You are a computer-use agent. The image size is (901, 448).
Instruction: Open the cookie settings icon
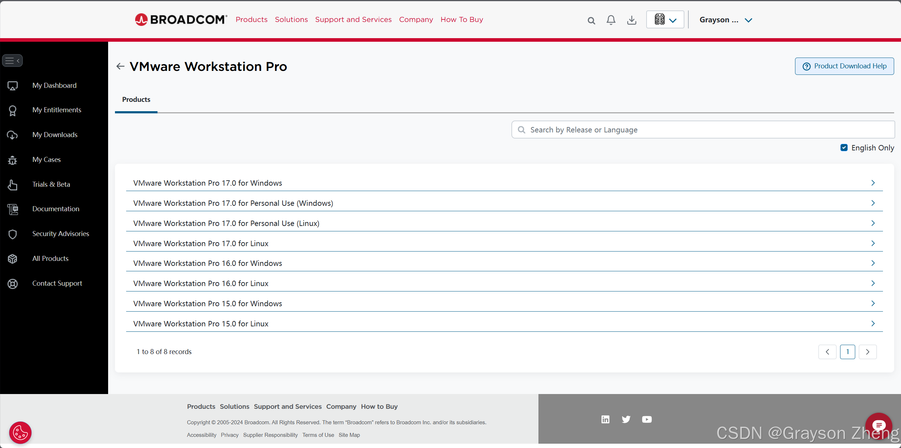click(20, 433)
